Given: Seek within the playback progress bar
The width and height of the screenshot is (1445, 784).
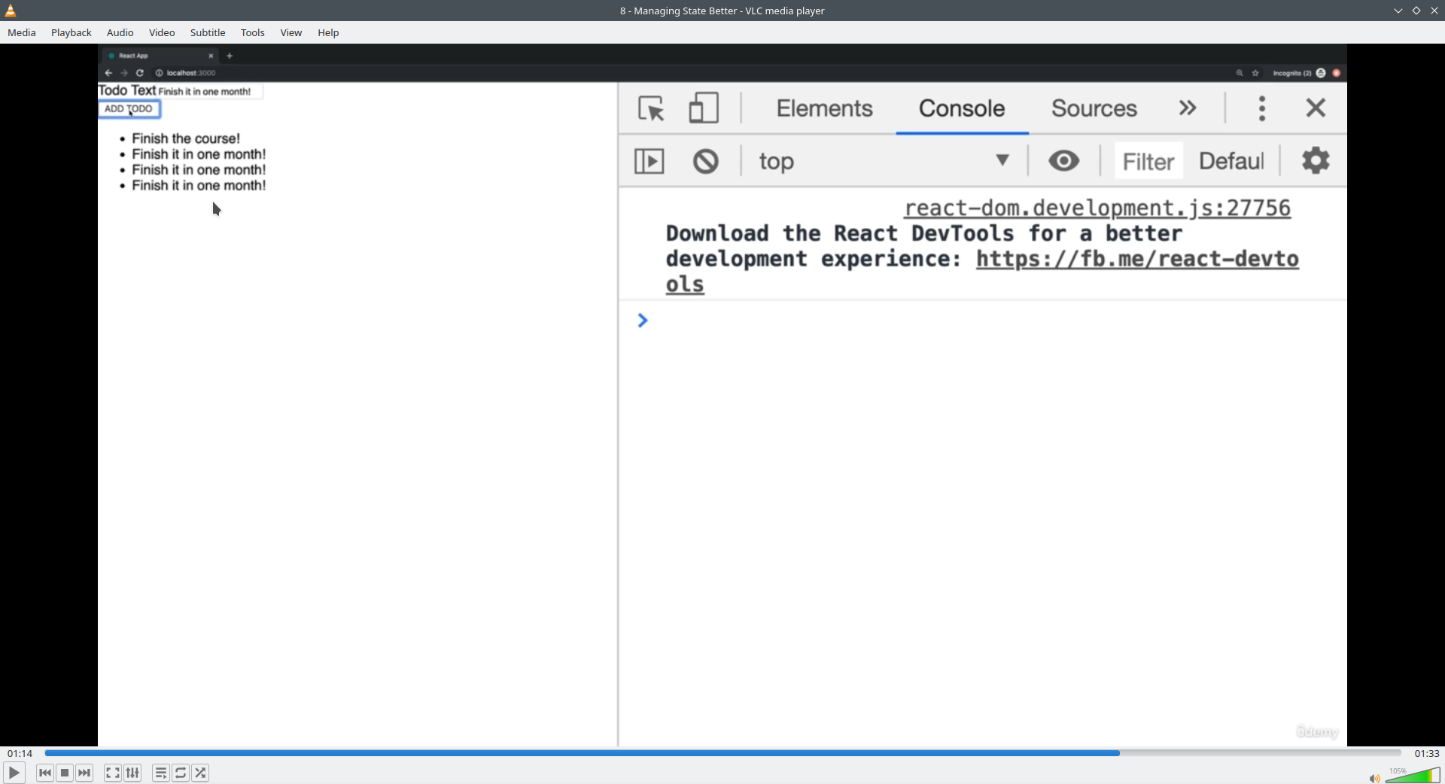Looking at the screenshot, I should [x=722, y=753].
